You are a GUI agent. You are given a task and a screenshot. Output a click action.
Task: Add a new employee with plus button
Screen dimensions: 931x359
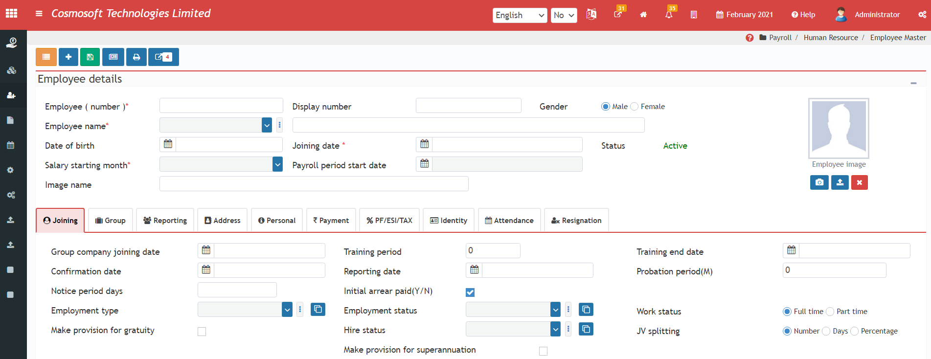pos(68,57)
